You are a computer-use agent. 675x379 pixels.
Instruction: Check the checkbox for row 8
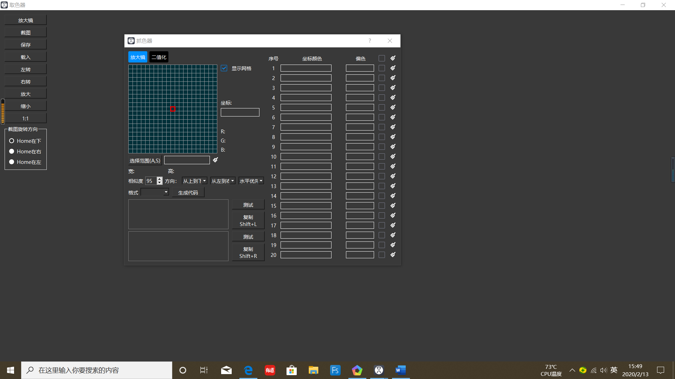click(382, 137)
